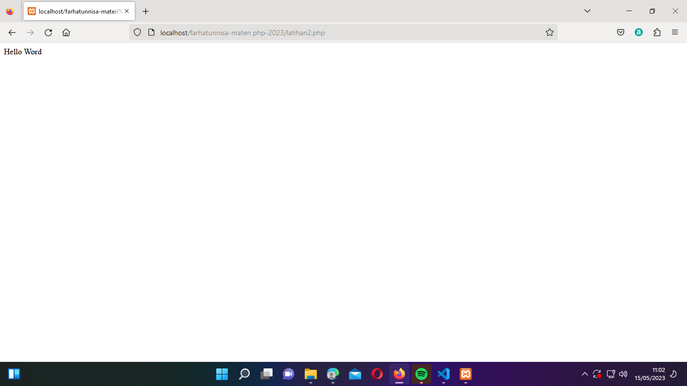This screenshot has width=687, height=386.
Task: Open the XAMPP control panel from the taskbar
Action: click(466, 374)
